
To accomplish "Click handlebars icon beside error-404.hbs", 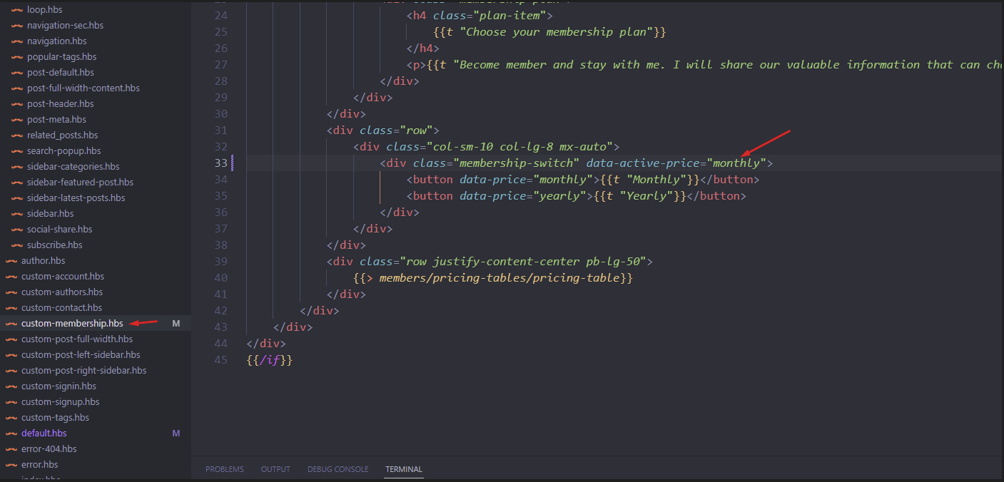I will pyautogui.click(x=11, y=448).
